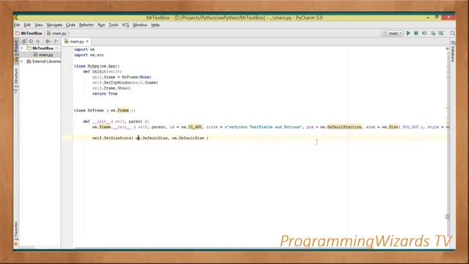Click 'def OnInit(self):' line

(x=103, y=72)
